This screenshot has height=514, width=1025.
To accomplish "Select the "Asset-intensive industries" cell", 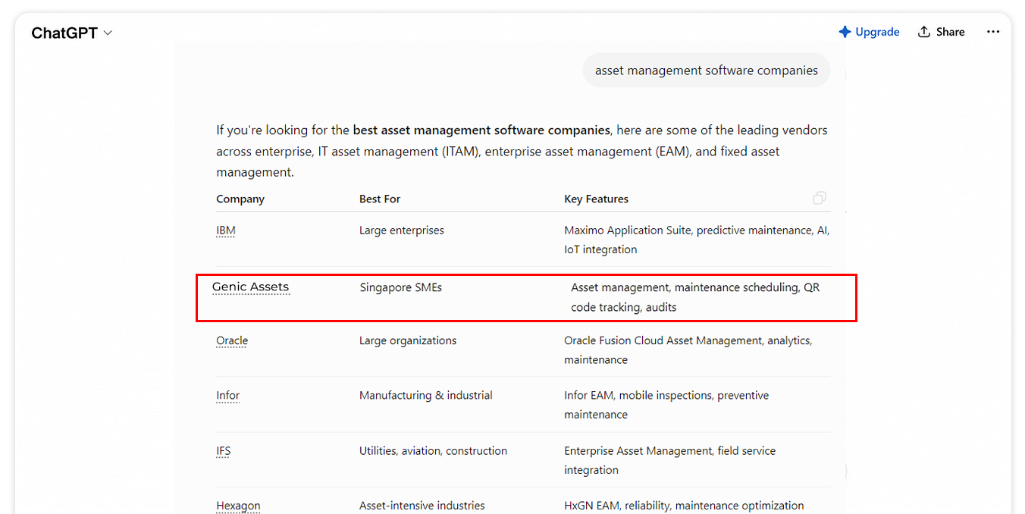I will (422, 506).
